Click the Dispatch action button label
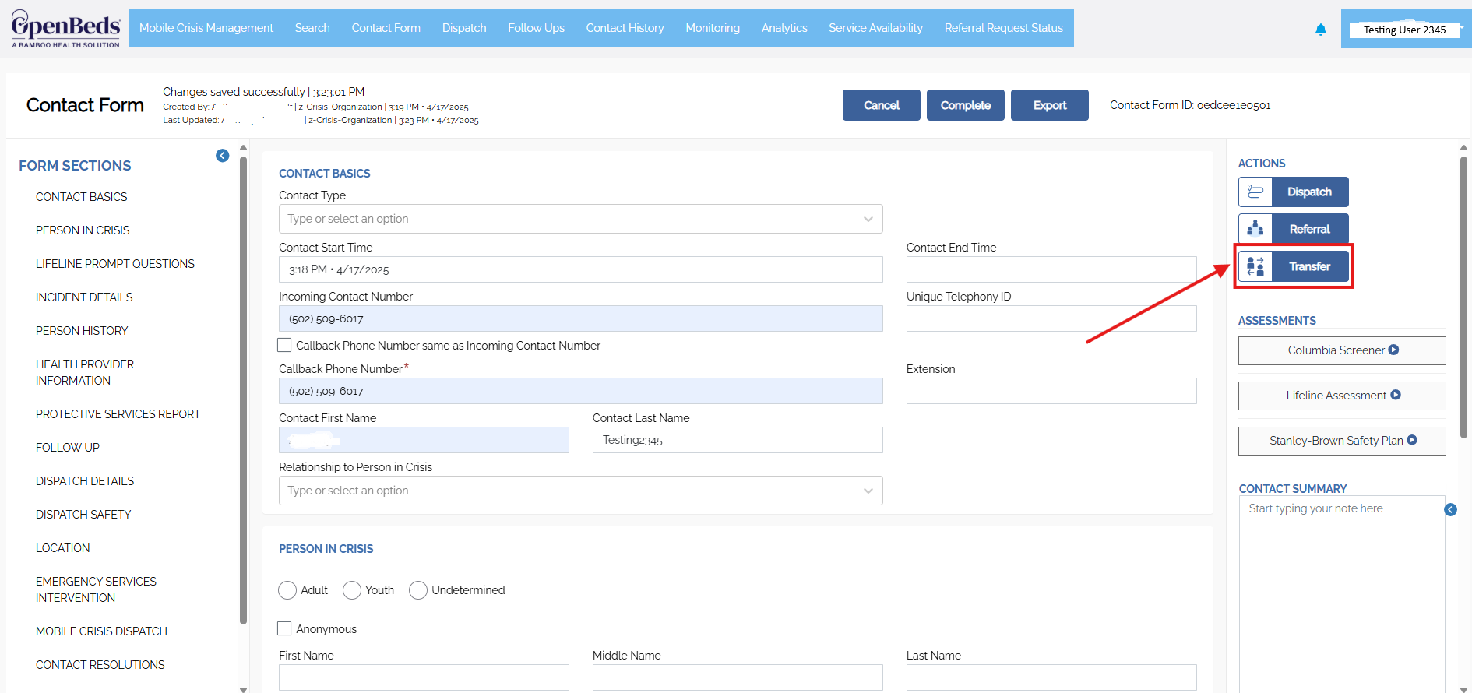Screen dimensions: 1472x693 coord(1310,192)
